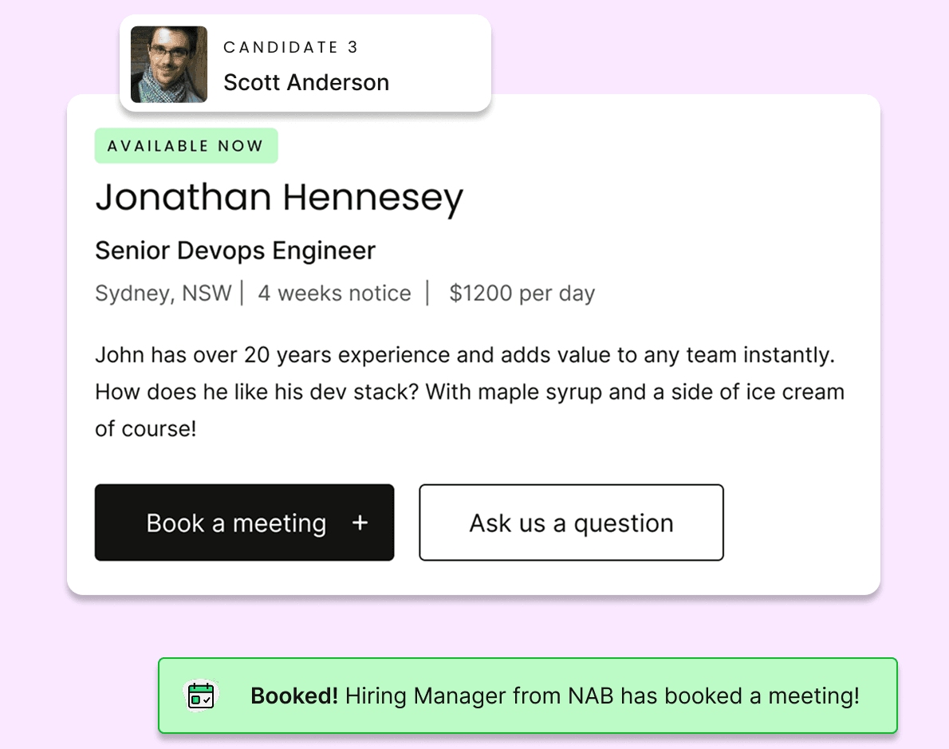Click the 4 weeks notice detail
The width and height of the screenshot is (949, 749).
click(x=334, y=294)
